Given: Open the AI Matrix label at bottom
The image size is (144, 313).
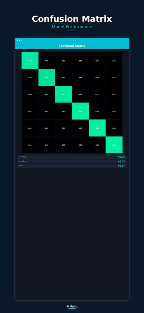Looking at the screenshot, I should click(72, 306).
